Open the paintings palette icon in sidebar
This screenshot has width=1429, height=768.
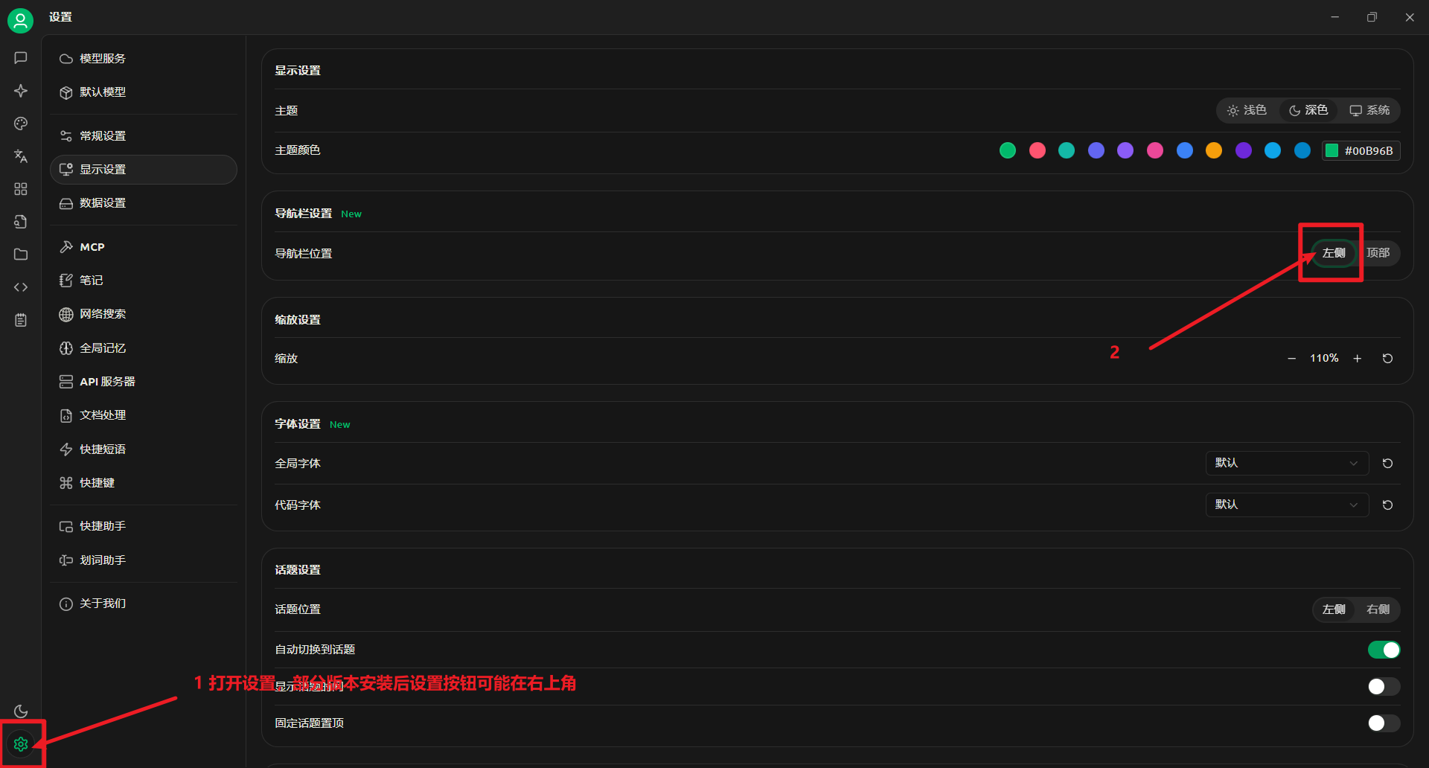click(x=21, y=124)
